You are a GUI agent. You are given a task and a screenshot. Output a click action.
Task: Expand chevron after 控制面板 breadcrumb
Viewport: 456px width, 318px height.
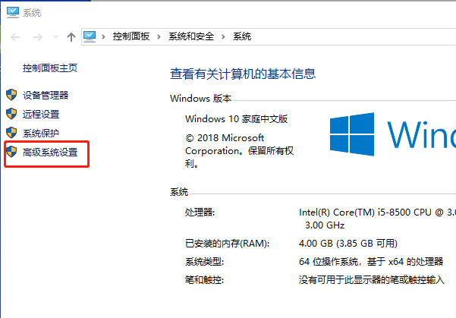click(x=159, y=36)
